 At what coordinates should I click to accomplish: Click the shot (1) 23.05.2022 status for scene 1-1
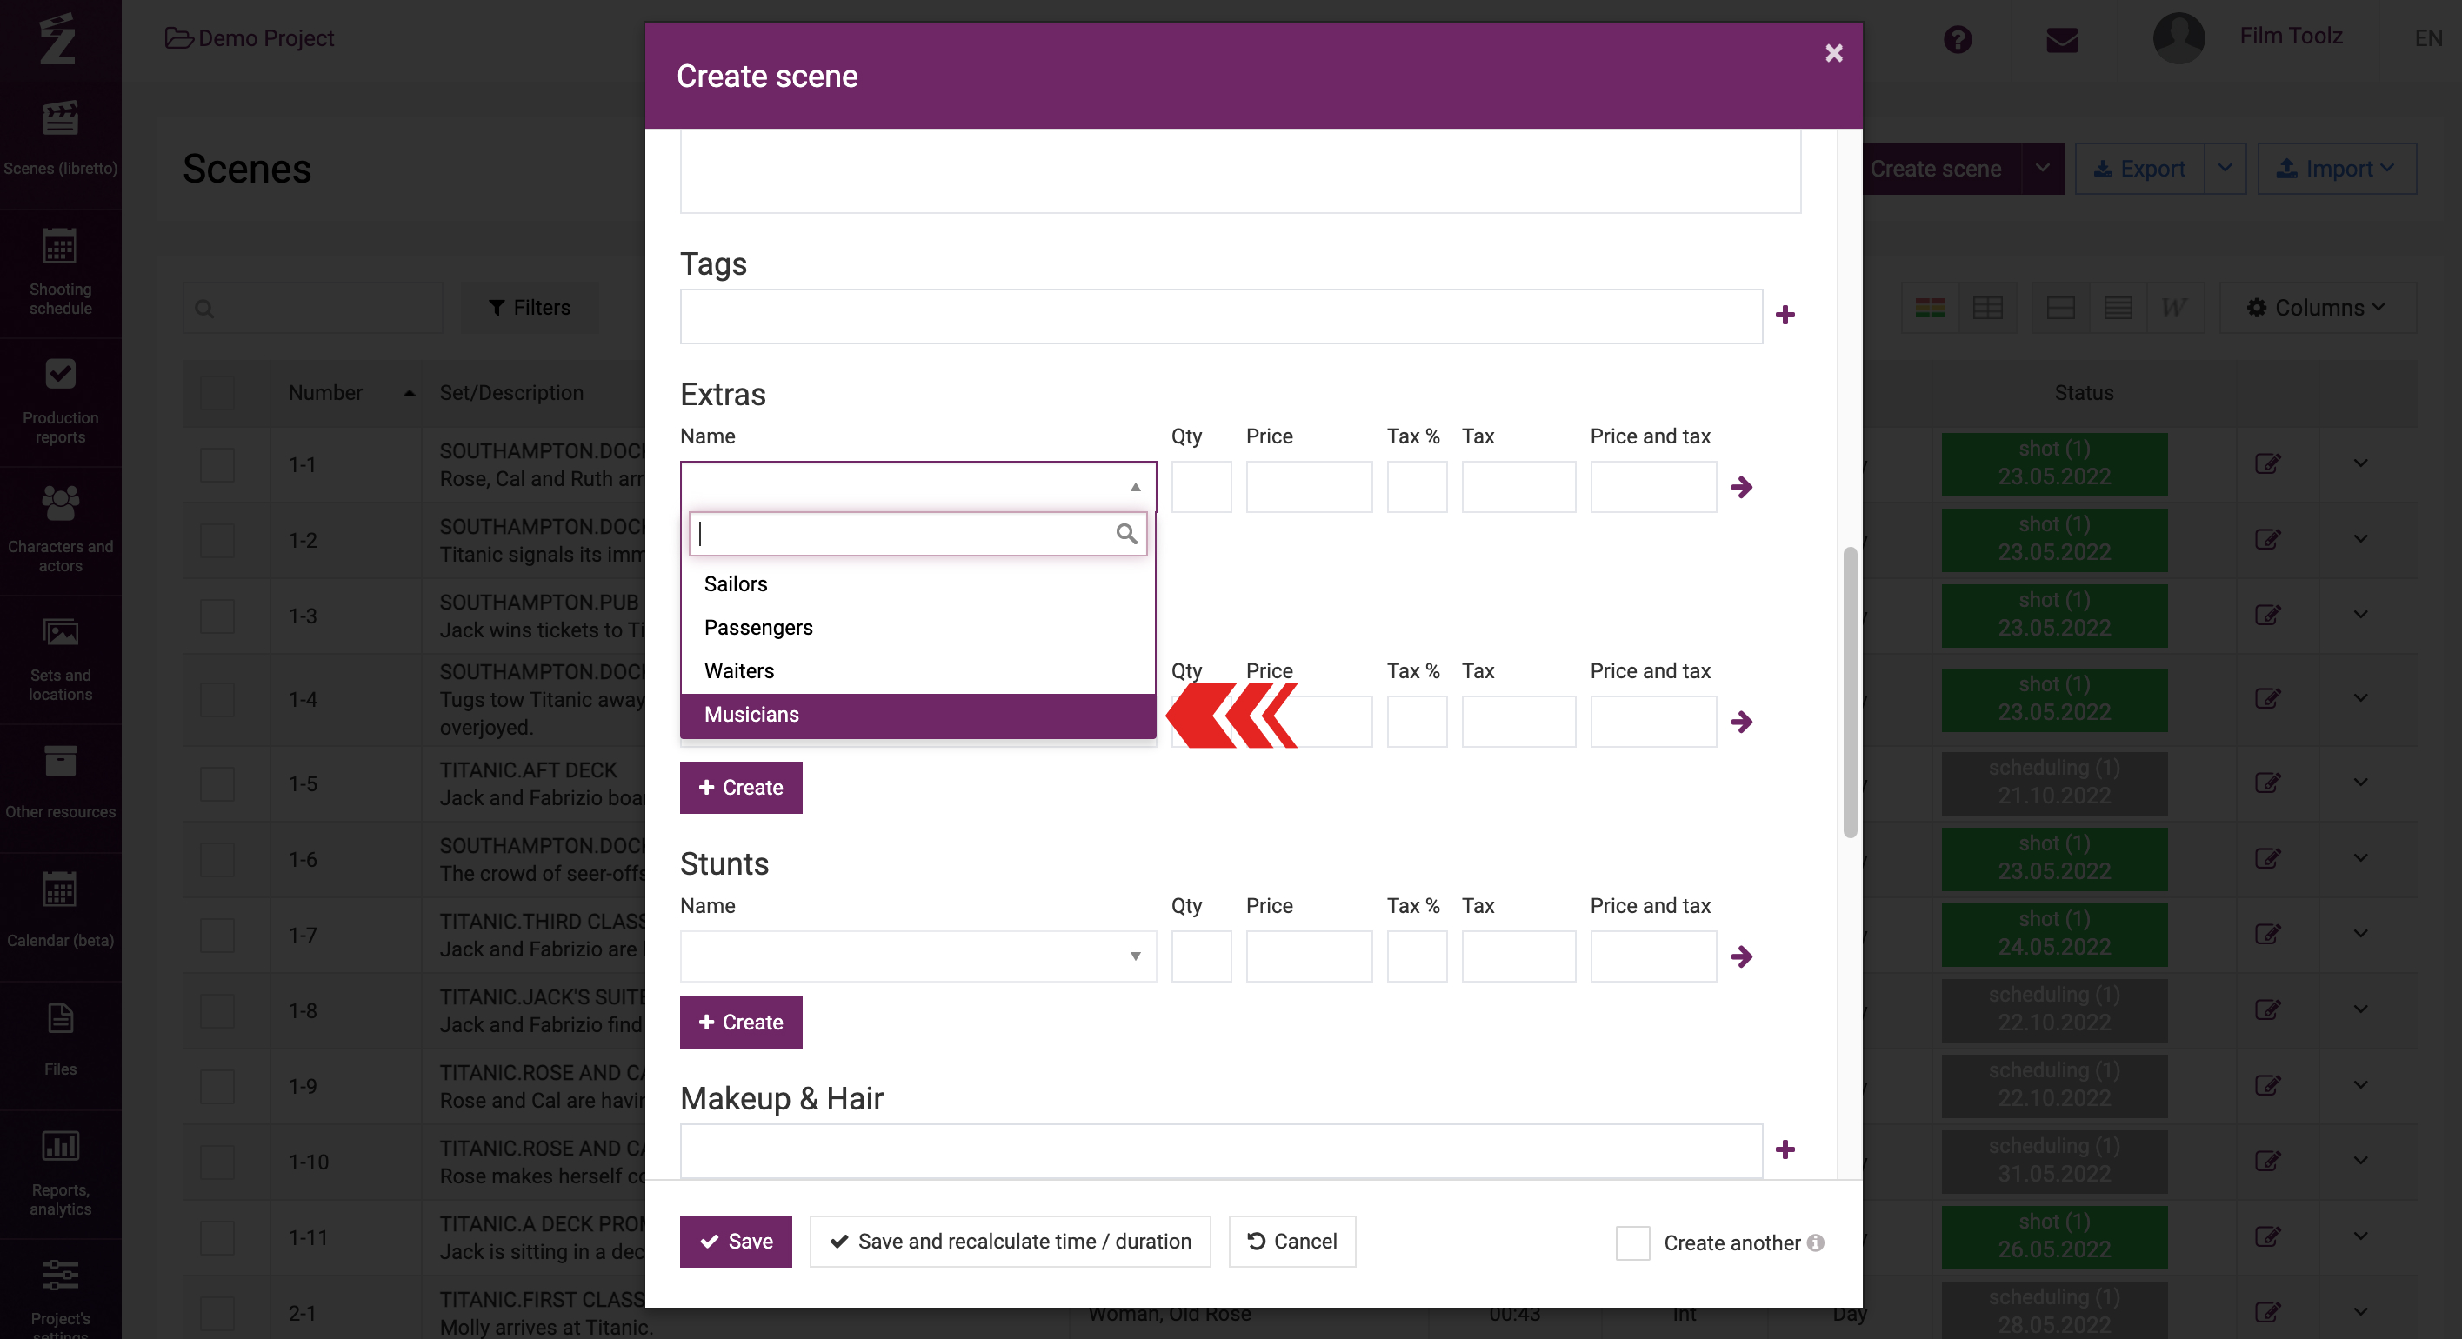[2054, 463]
